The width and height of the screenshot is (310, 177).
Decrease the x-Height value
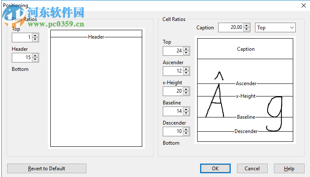[186, 93]
